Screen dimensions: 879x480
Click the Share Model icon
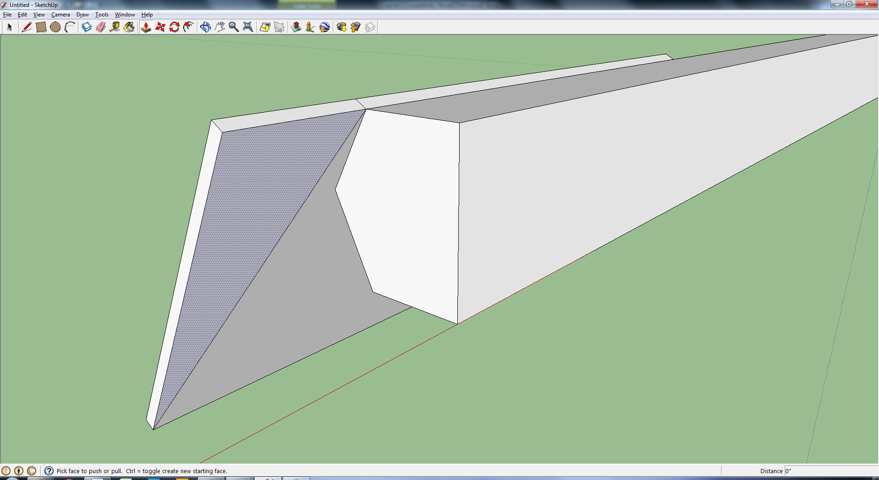pos(356,27)
